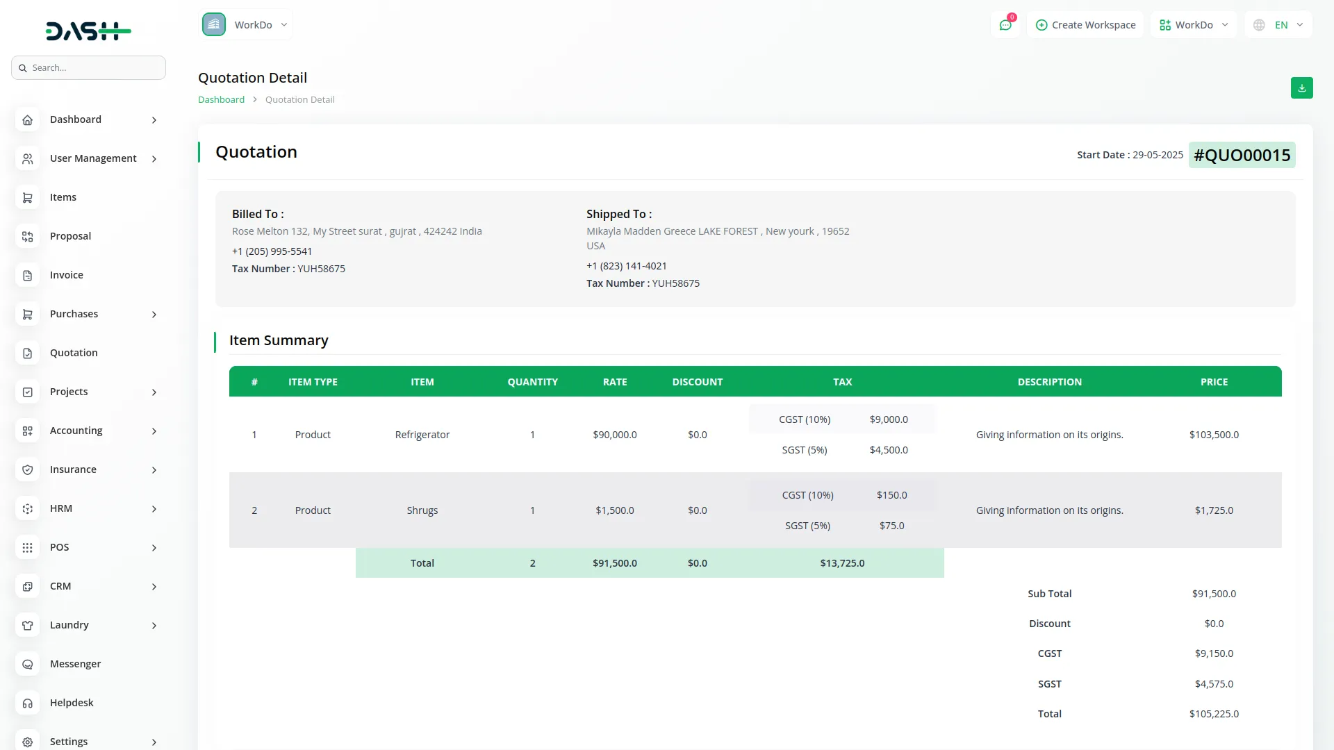Expand the HRM sidebar menu chevron
The width and height of the screenshot is (1334, 750).
click(x=154, y=509)
